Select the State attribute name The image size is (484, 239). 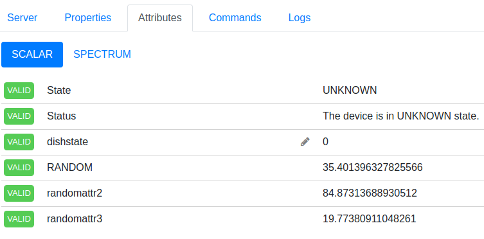[58, 91]
